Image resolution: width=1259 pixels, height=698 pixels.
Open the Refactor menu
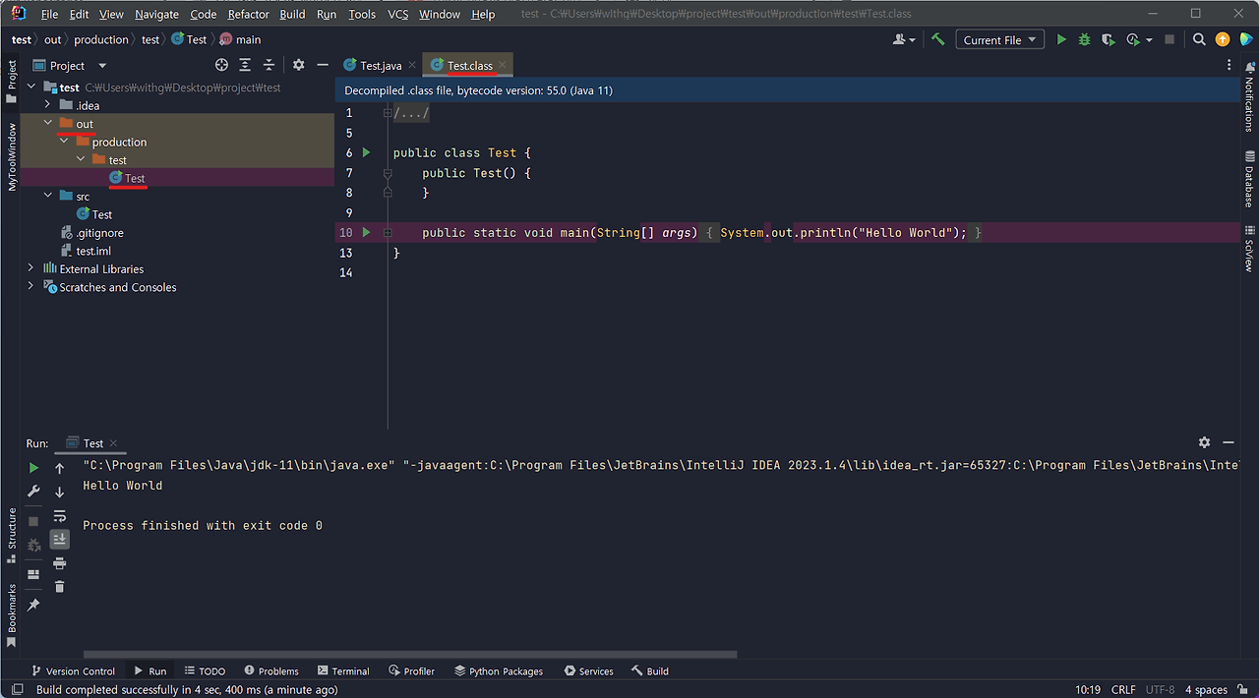248,14
